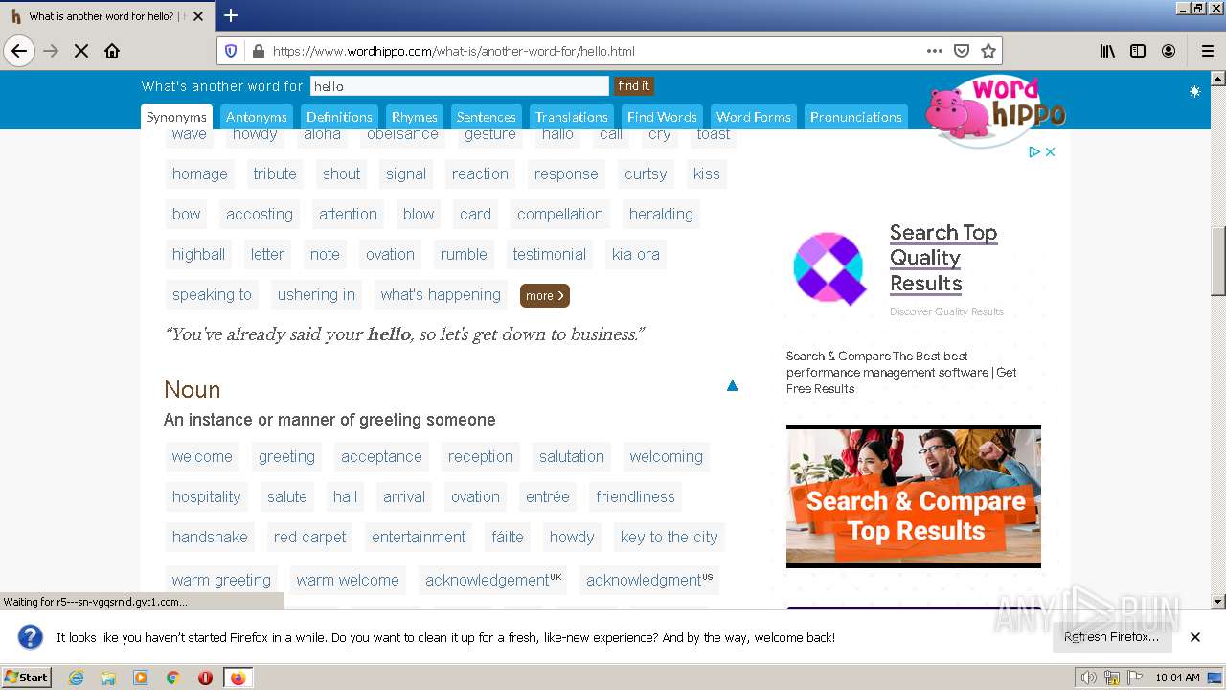Open the synonym 'handshake'
1226x690 pixels.
pos(210,537)
